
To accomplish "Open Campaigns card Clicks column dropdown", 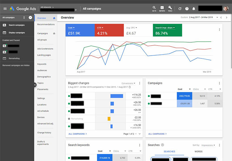I will [199, 89].
